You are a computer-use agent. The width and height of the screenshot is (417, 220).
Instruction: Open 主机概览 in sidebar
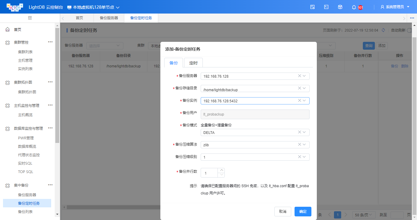point(25,115)
